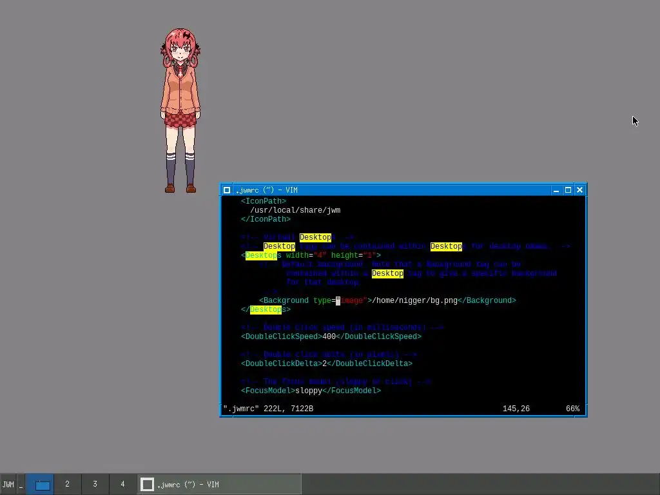Click the 400 DoubleClickSpeed value
The height and width of the screenshot is (495, 660).
point(329,336)
